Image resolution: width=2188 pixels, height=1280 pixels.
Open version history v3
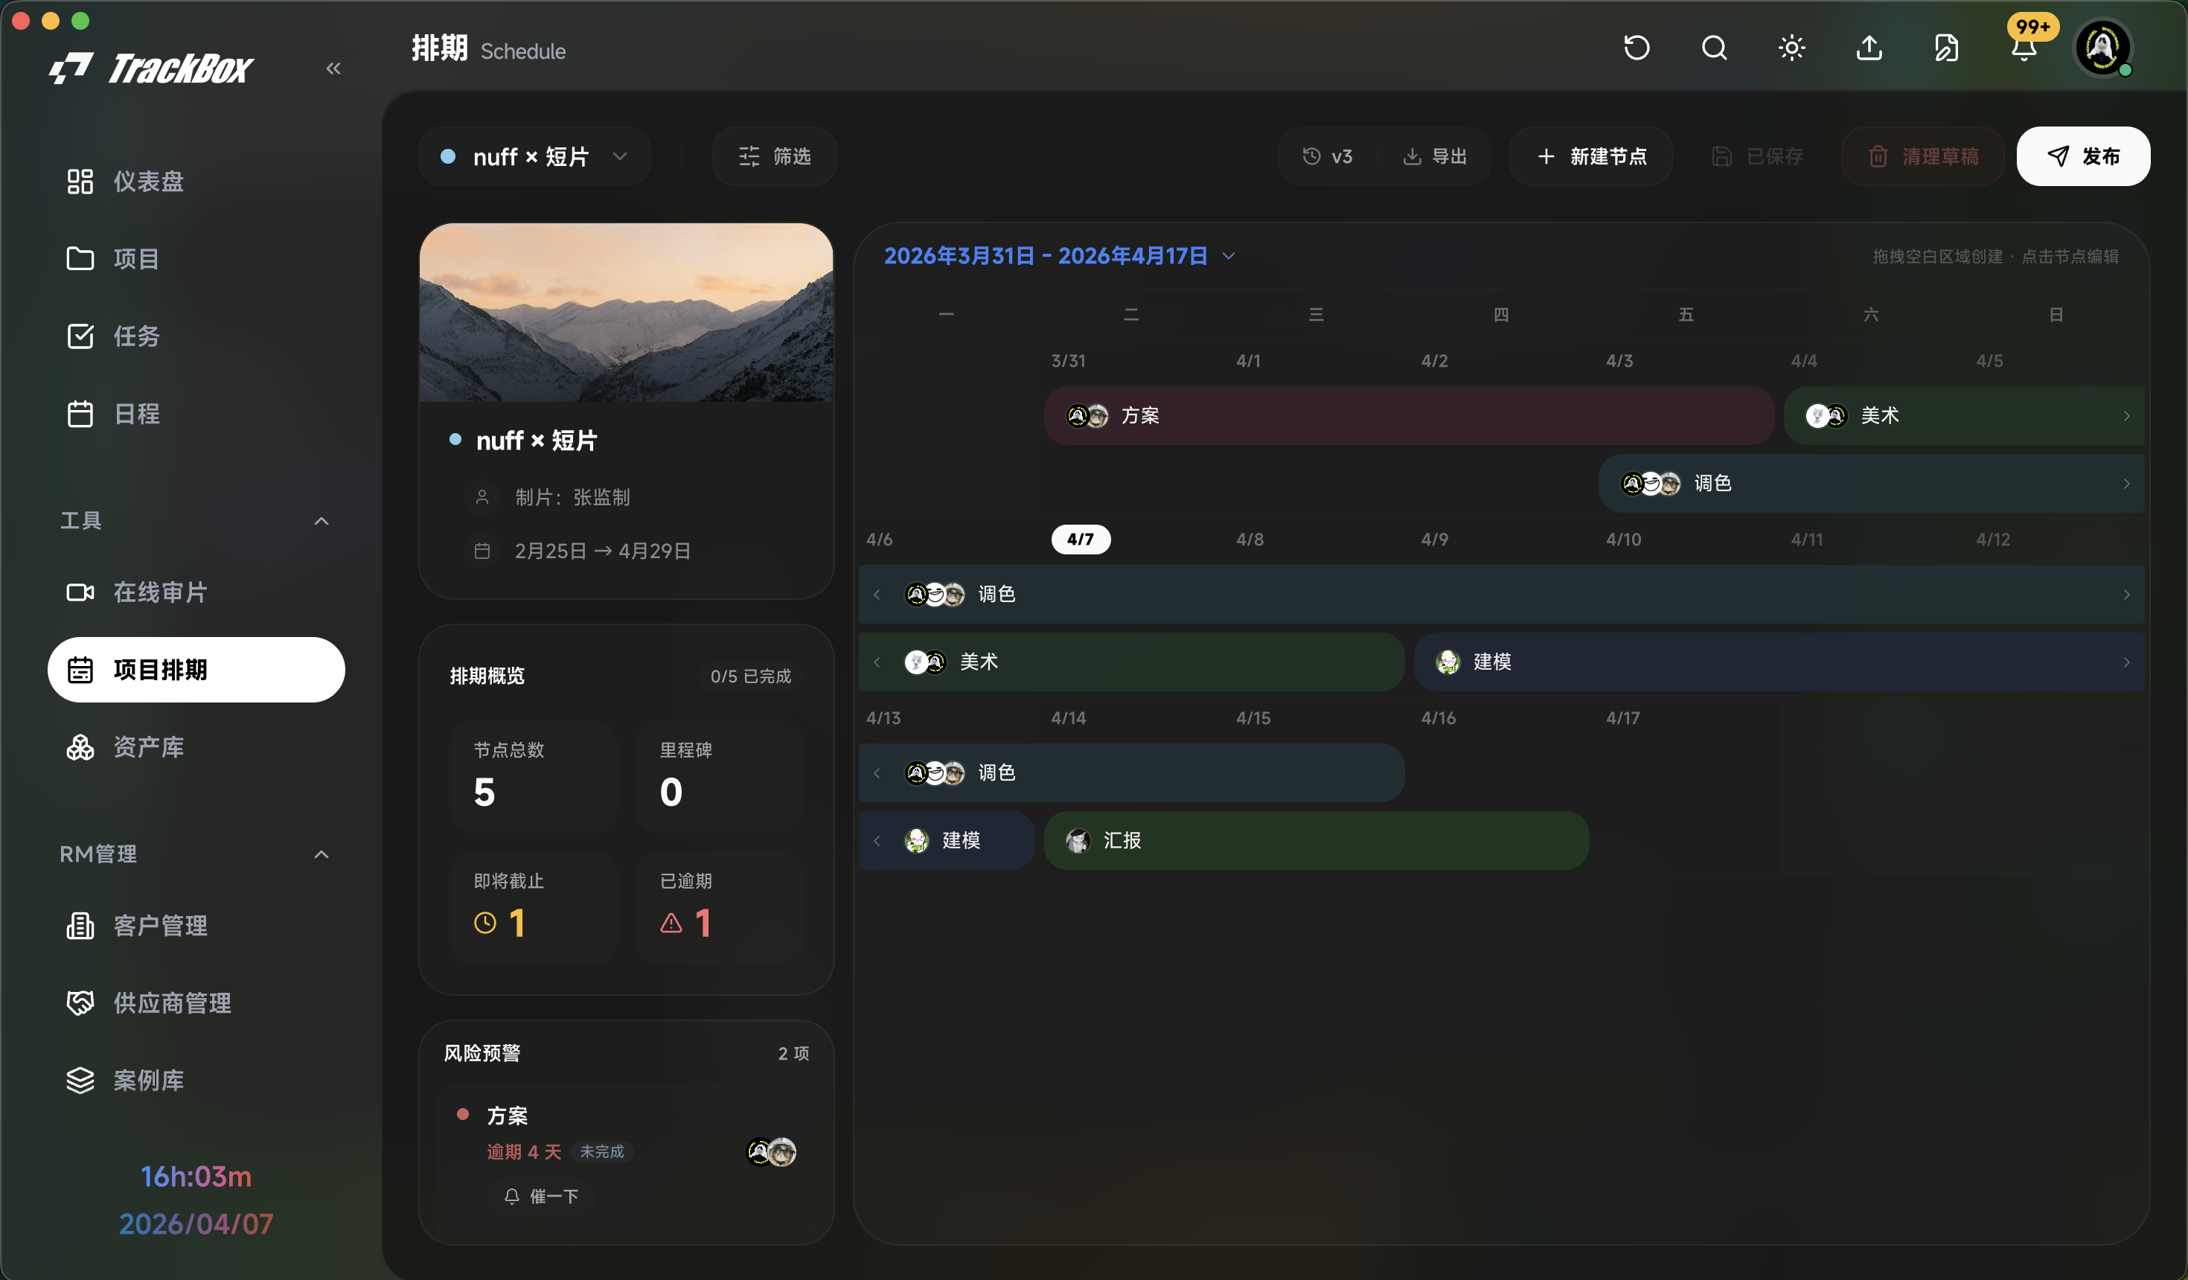pos(1328,156)
